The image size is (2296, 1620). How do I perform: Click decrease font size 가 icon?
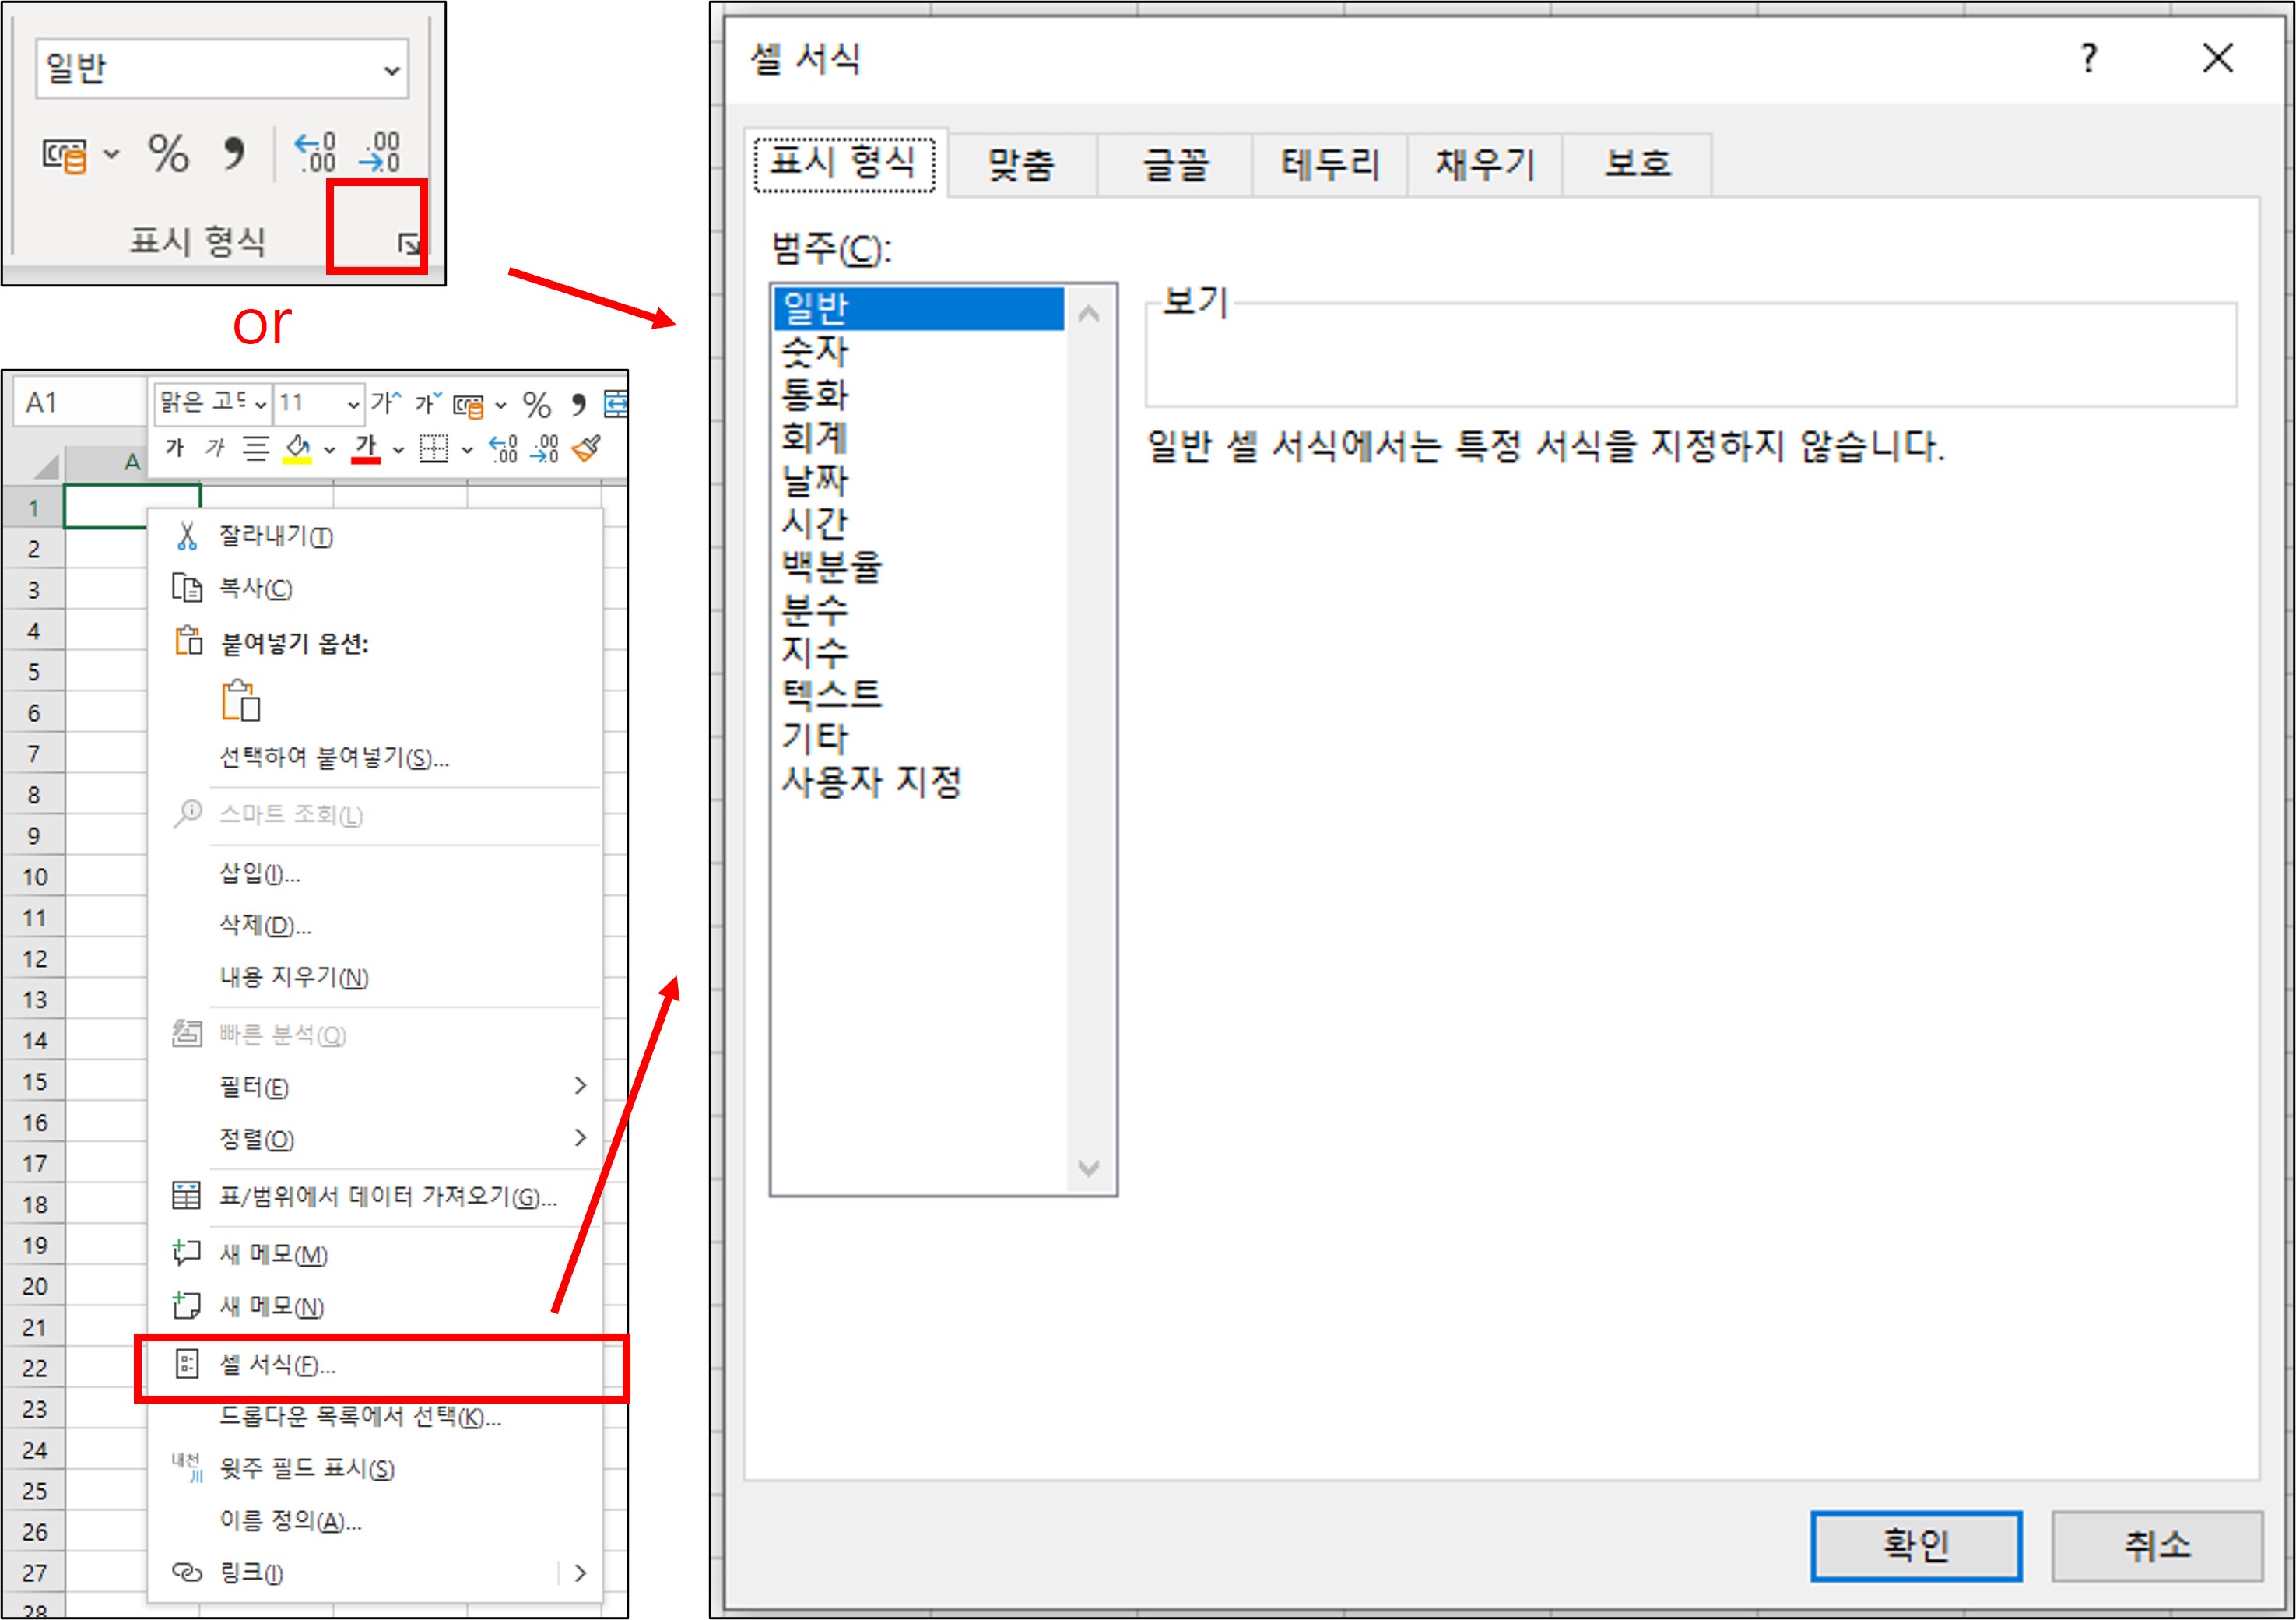(428, 403)
